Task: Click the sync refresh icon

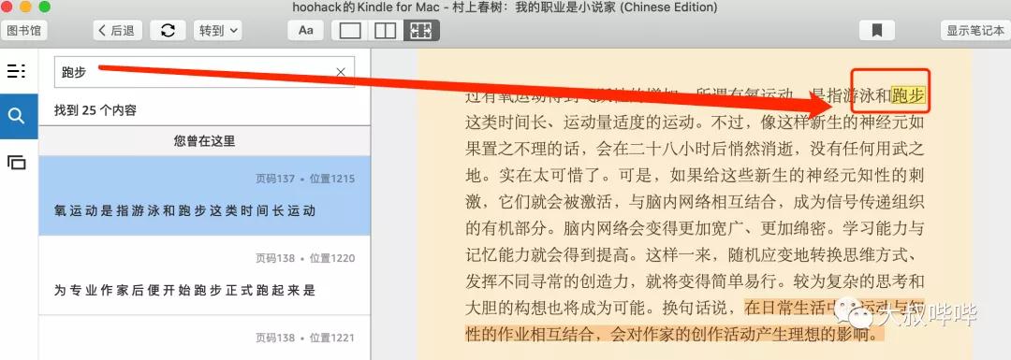Action: [x=168, y=30]
